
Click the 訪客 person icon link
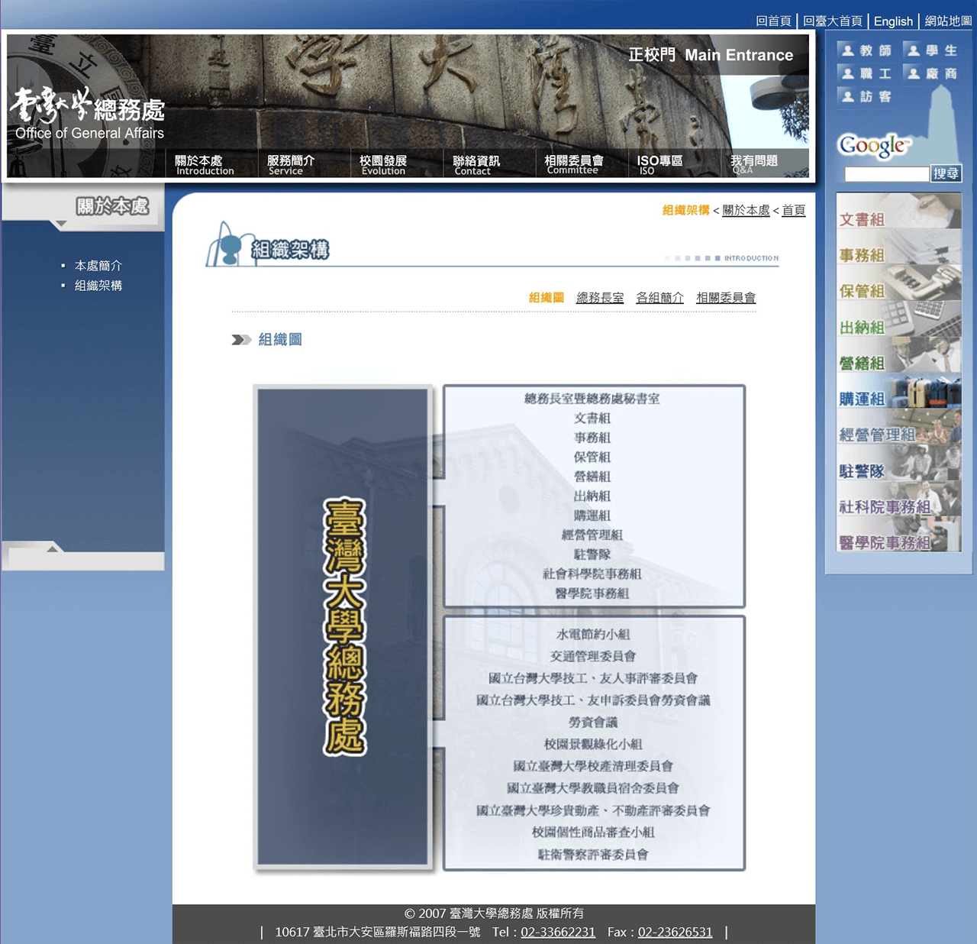[x=865, y=96]
